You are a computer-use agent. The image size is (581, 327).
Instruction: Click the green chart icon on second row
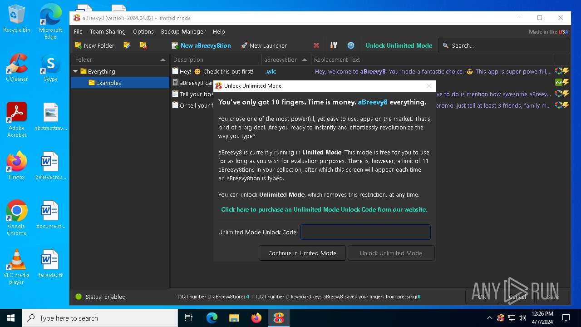[559, 83]
